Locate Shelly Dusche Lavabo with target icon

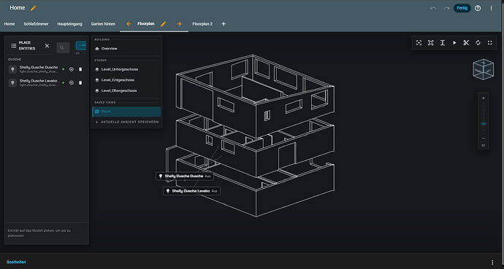(72, 82)
